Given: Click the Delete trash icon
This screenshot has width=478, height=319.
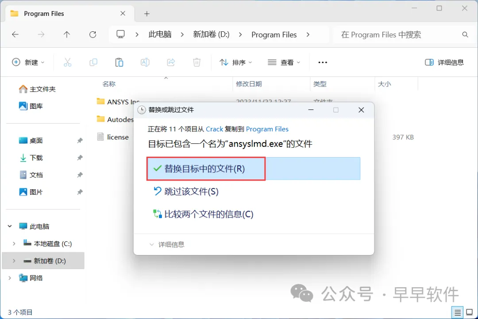Looking at the screenshot, I should point(197,62).
